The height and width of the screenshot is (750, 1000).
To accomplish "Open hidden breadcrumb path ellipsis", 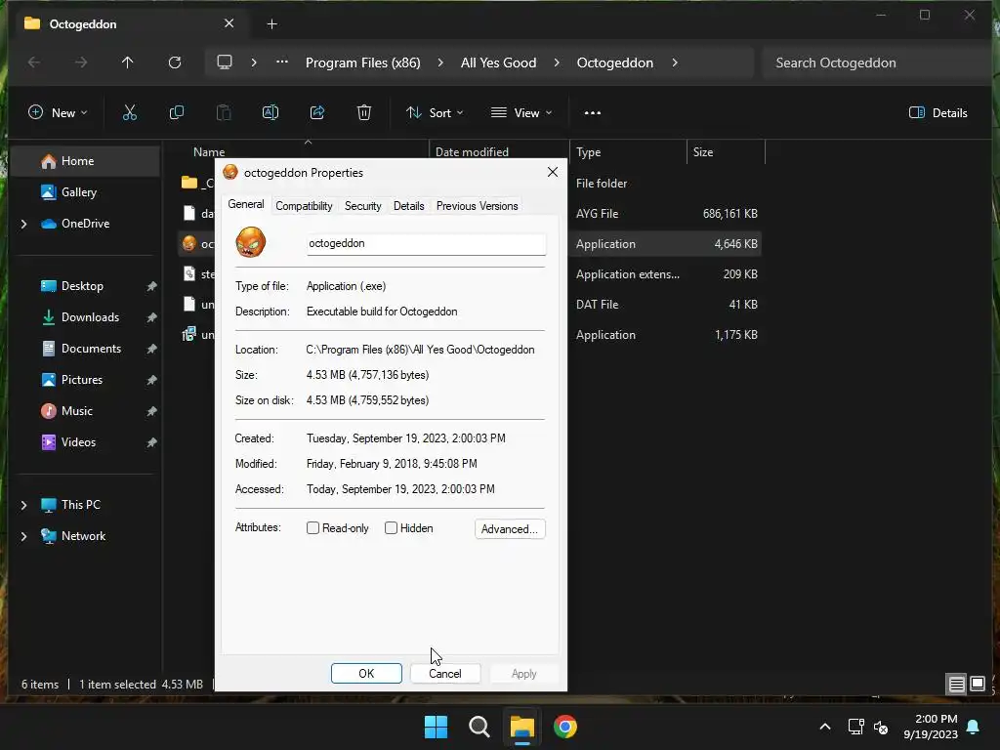I will pyautogui.click(x=282, y=62).
